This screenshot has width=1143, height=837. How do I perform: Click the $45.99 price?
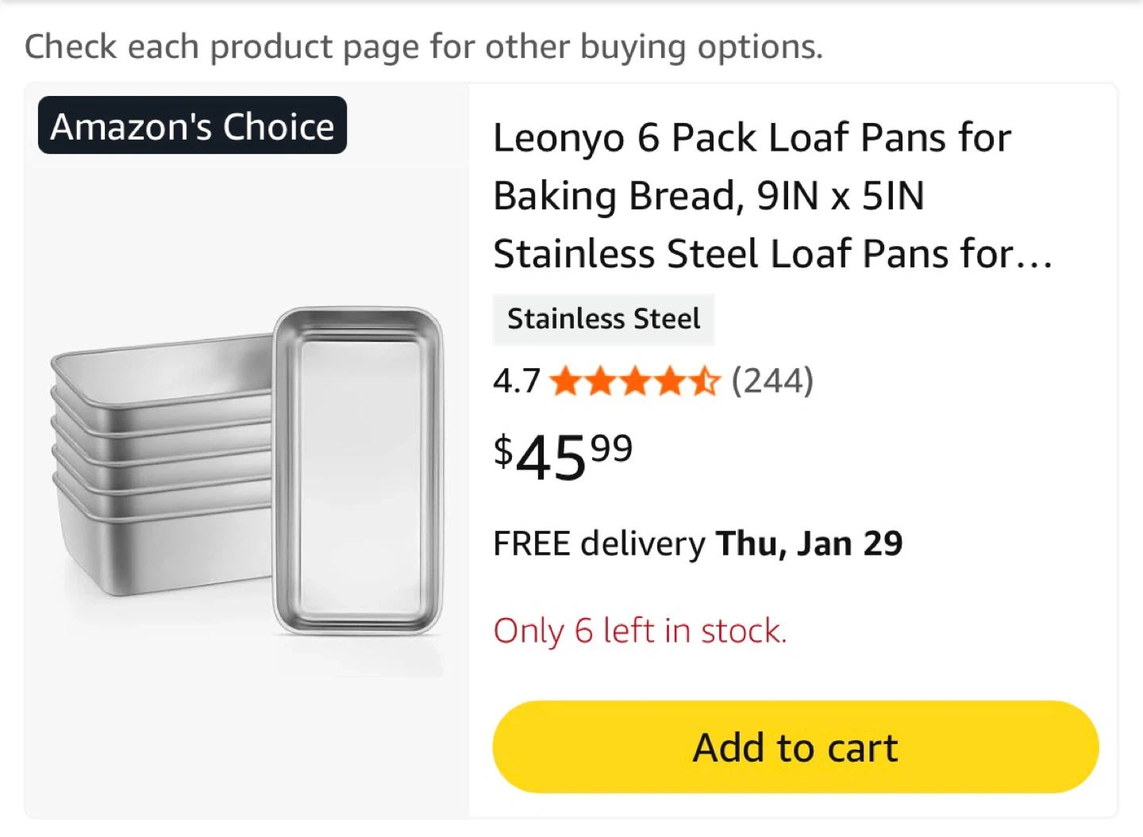pos(563,457)
